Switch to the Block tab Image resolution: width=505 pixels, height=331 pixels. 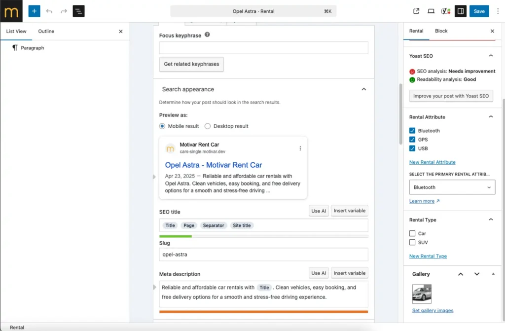441,31
